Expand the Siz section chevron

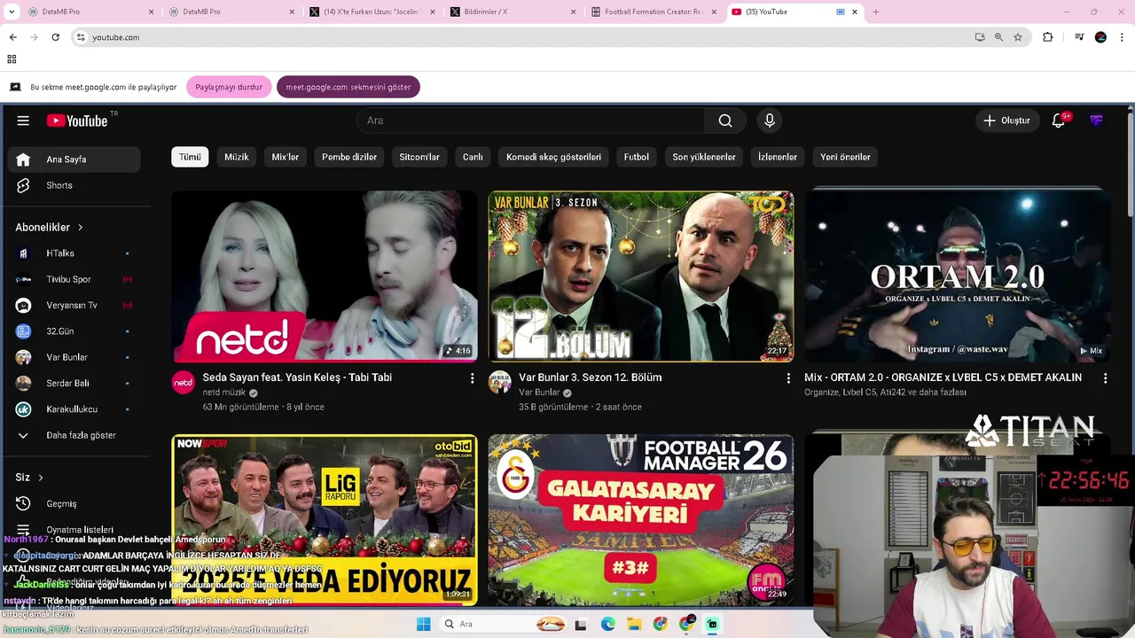click(x=41, y=478)
